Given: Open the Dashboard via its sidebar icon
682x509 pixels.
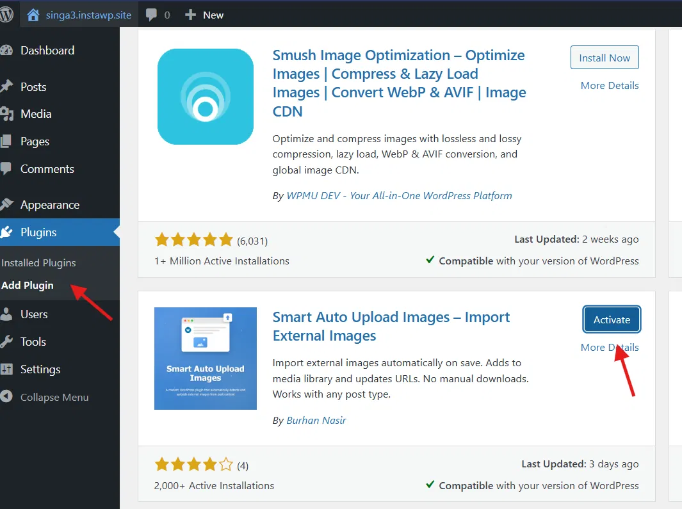Looking at the screenshot, I should point(8,50).
